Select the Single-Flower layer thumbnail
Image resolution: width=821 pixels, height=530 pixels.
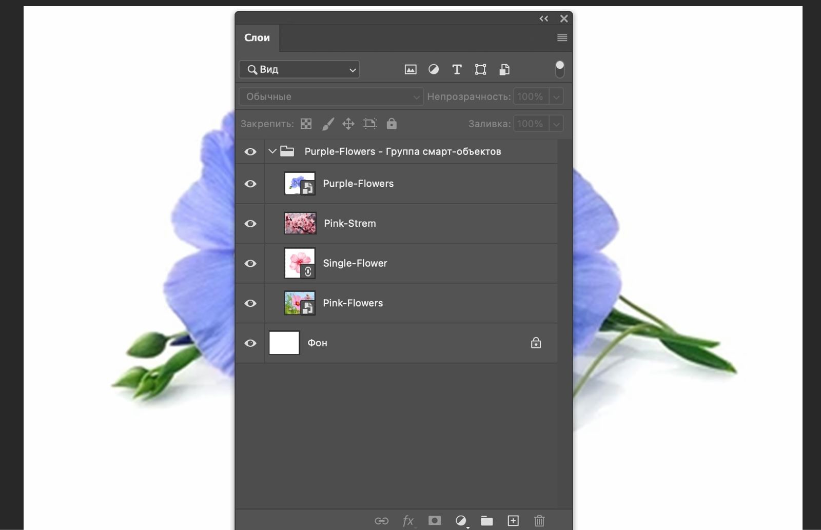pyautogui.click(x=300, y=263)
